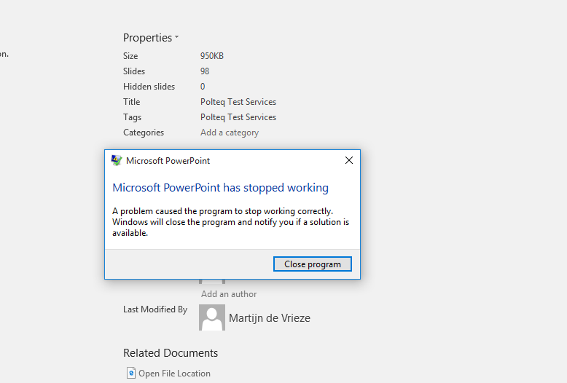
Task: Select the name Martijn de Vrieze
Action: pos(270,318)
